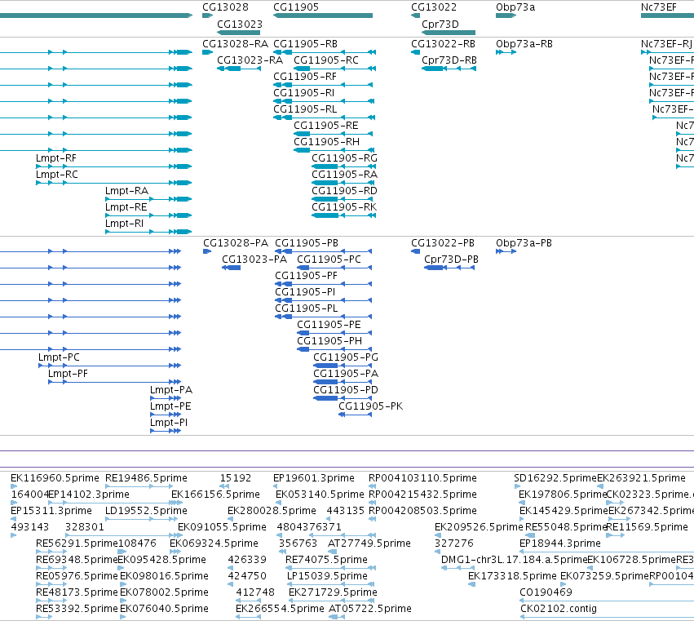Select EST EK280028.5prime
Image resolution: width=694 pixels, height=621 pixels.
click(x=272, y=511)
